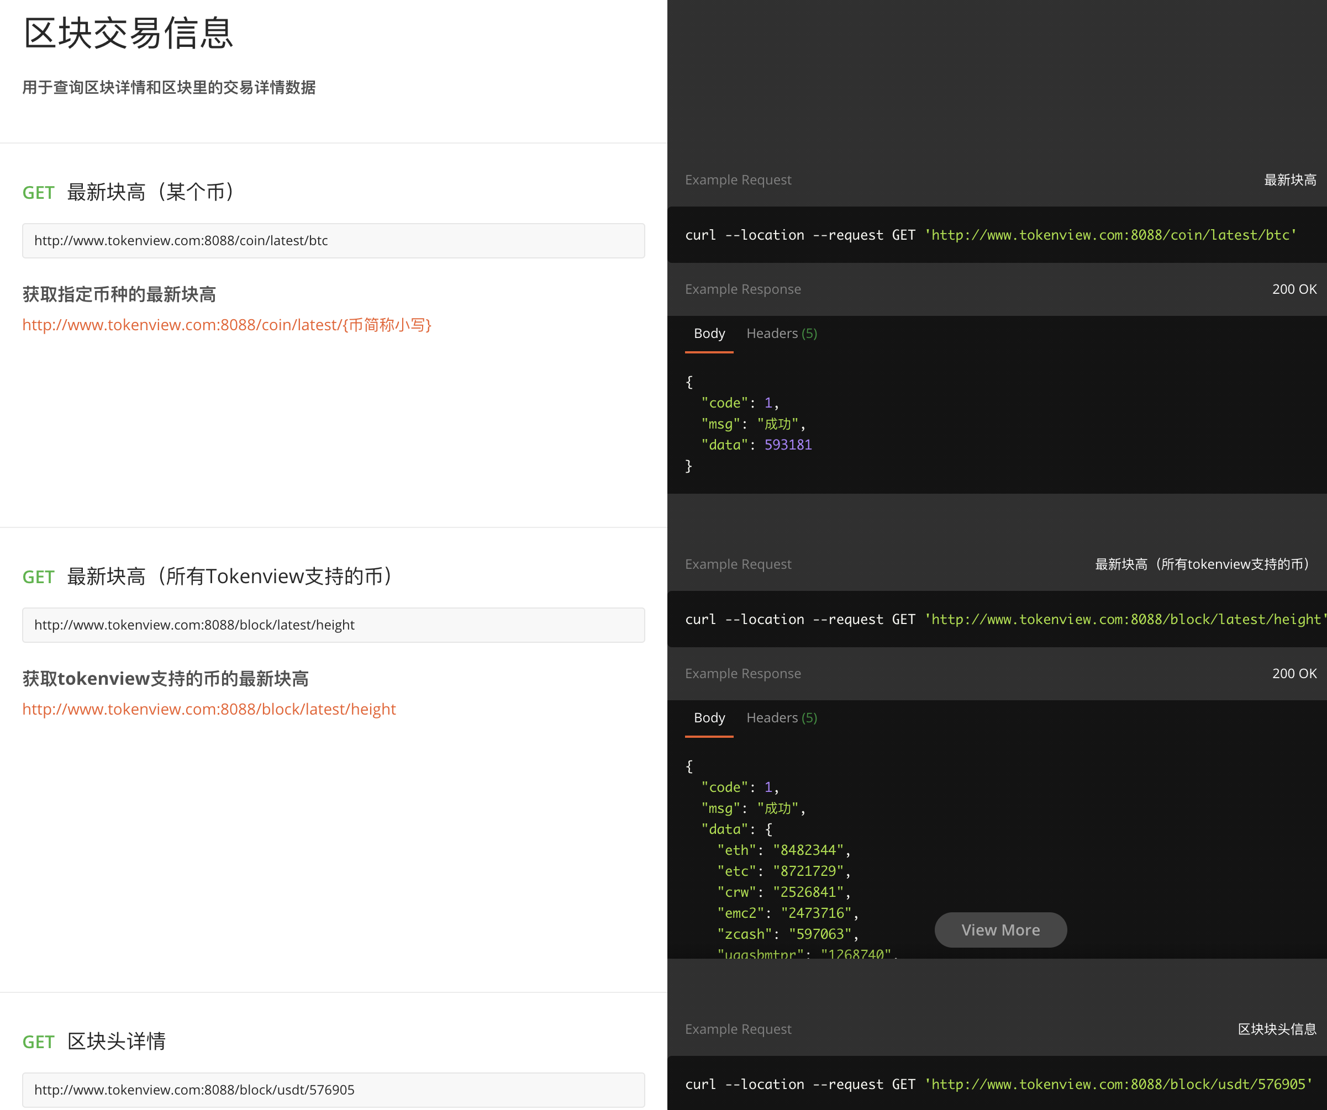Click the curl command for coin/latest/btc
1327x1110 pixels.
click(991, 235)
